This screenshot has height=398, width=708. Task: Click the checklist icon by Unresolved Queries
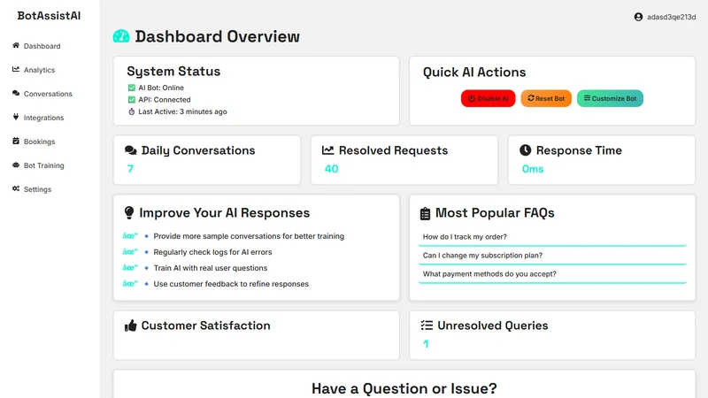(x=427, y=325)
